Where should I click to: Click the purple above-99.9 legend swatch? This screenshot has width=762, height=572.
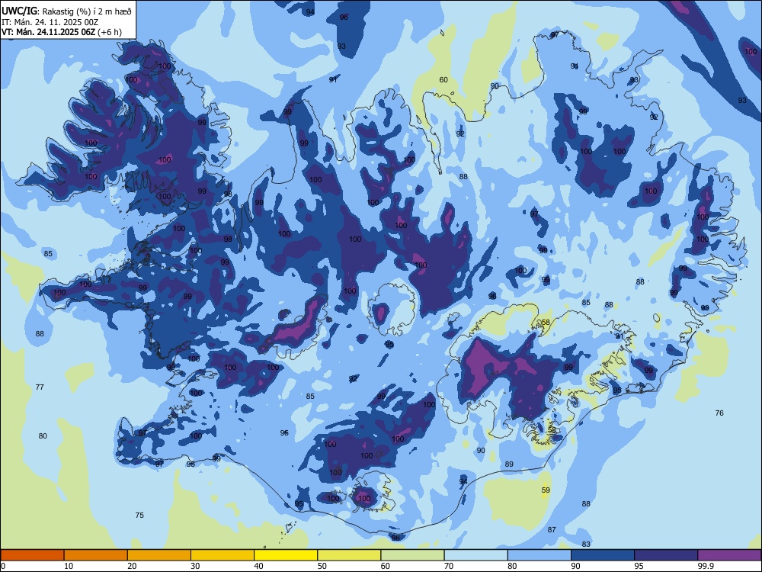pyautogui.click(x=729, y=555)
